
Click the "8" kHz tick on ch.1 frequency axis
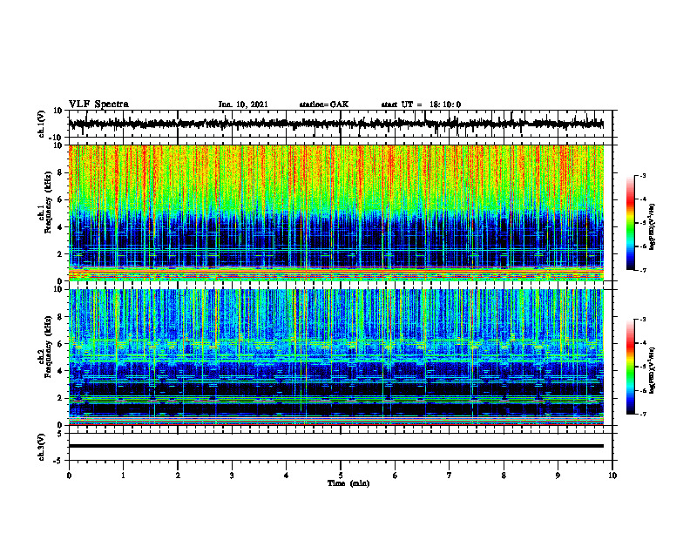[61, 172]
